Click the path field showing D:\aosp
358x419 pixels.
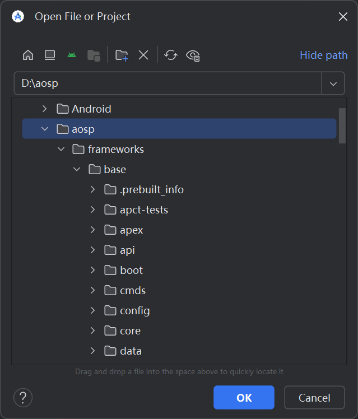(x=168, y=83)
